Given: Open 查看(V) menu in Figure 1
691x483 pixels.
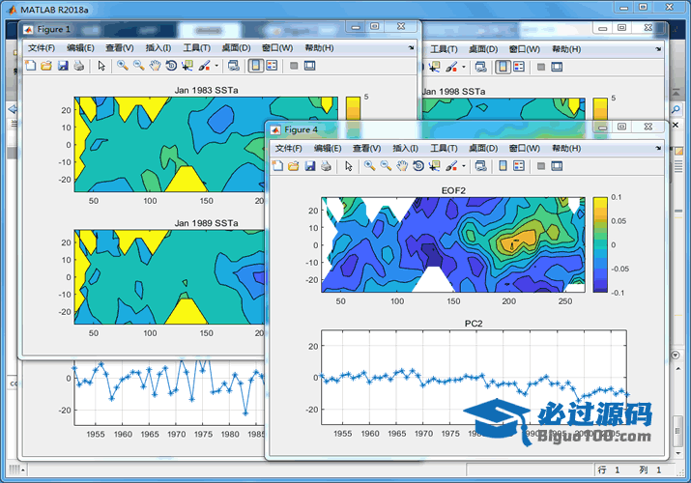Looking at the screenshot, I should [120, 48].
